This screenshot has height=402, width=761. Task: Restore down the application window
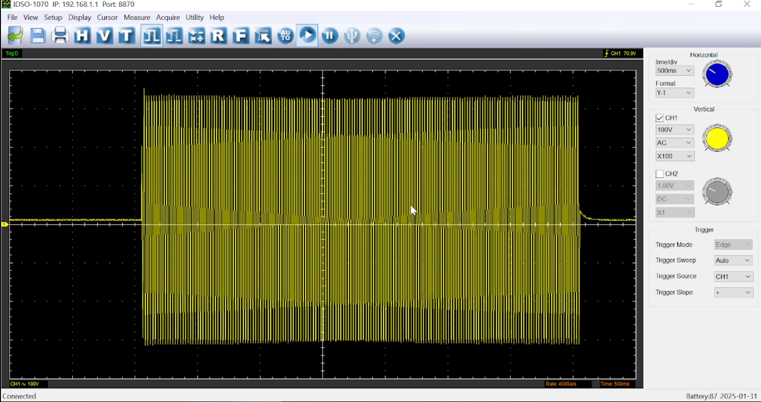pyautogui.click(x=719, y=5)
